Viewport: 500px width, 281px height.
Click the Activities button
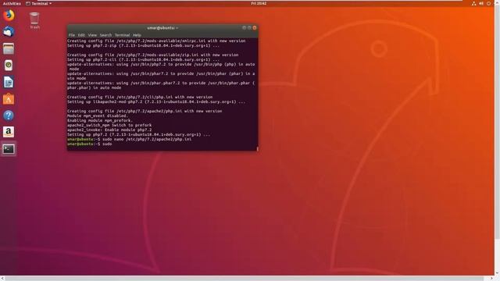click(12, 3)
